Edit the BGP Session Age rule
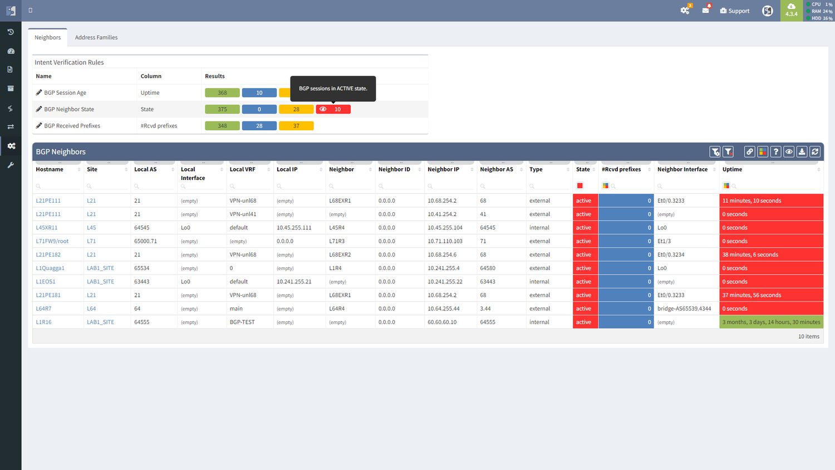Image resolution: width=835 pixels, height=470 pixels. click(38, 92)
